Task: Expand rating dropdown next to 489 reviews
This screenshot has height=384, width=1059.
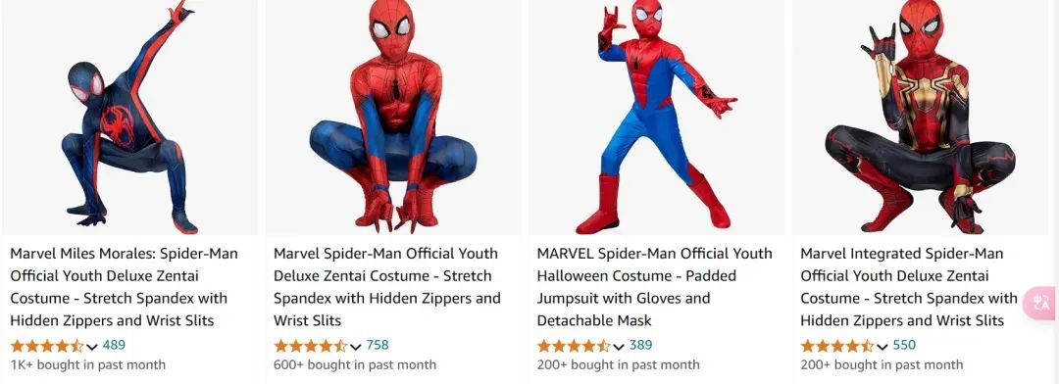Action: tap(92, 346)
